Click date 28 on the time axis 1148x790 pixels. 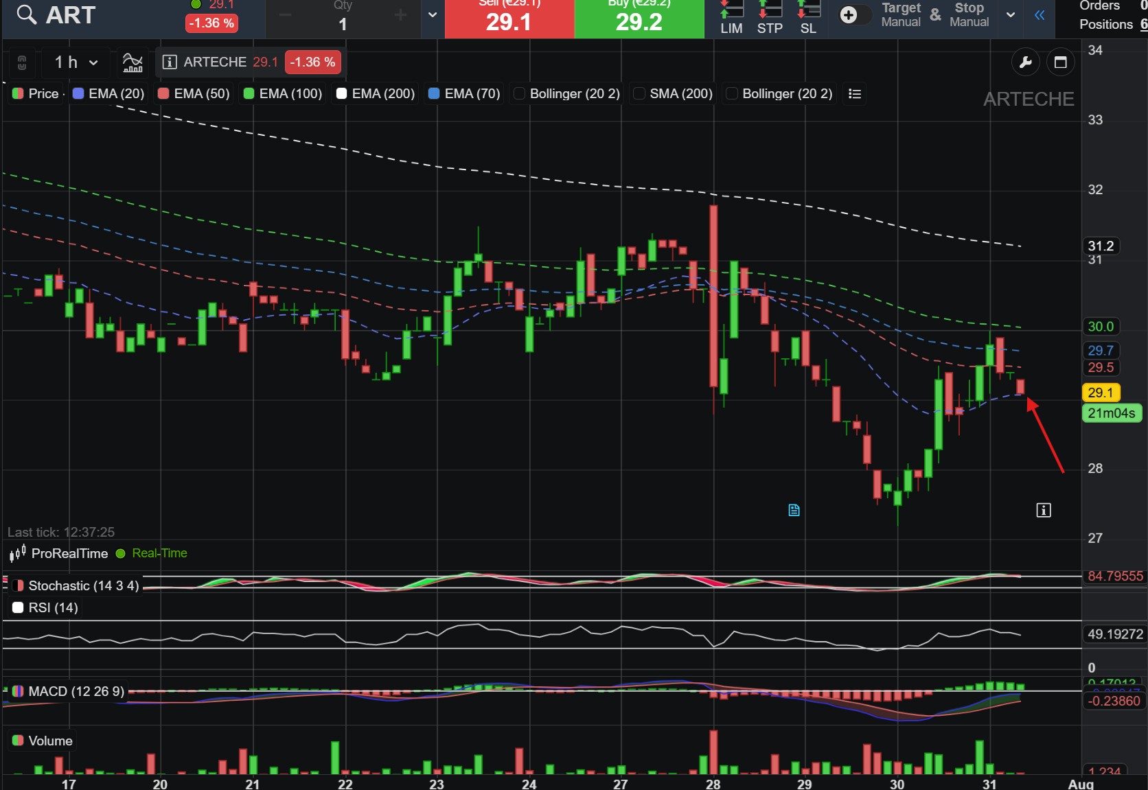coord(713,784)
